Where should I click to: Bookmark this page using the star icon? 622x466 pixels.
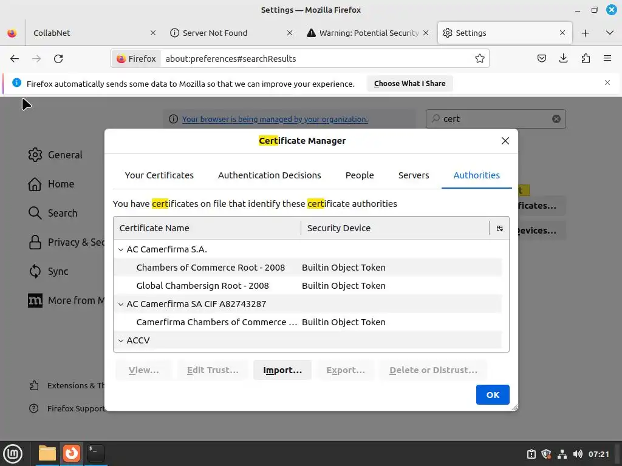coord(480,59)
